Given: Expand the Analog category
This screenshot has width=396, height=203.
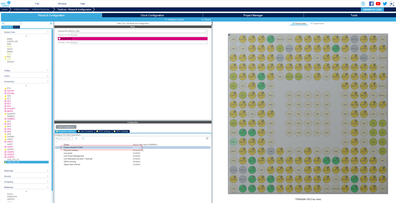Looking at the screenshot, I should point(26,70).
